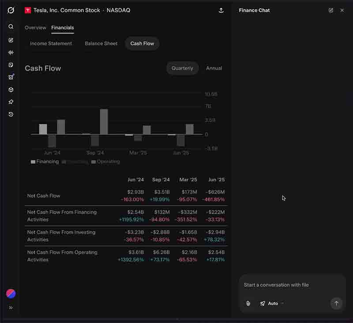Image resolution: width=353 pixels, height=323 pixels.
Task: Click the attach file paperclip icon
Action: [x=248, y=304]
